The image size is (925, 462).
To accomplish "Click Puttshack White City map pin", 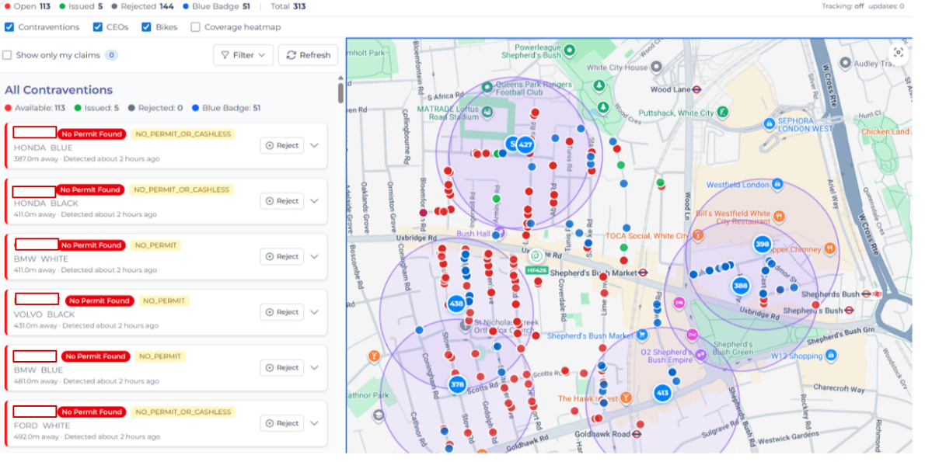I will 722,112.
